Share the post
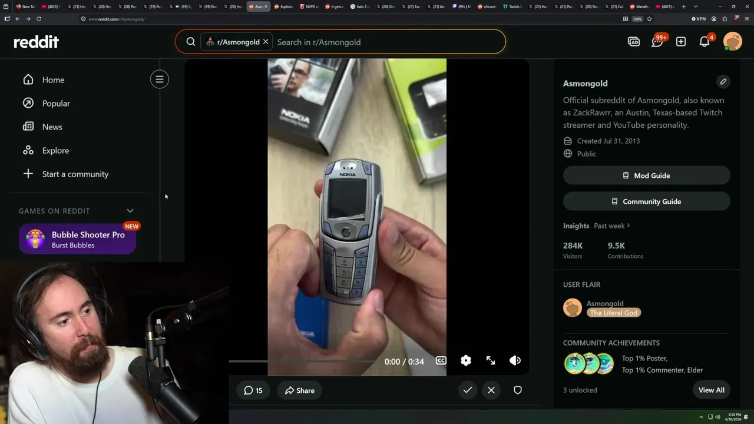Viewport: 754px width, 424px height. click(300, 390)
